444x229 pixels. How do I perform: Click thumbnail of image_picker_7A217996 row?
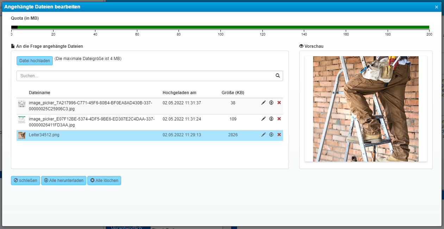pos(22,104)
